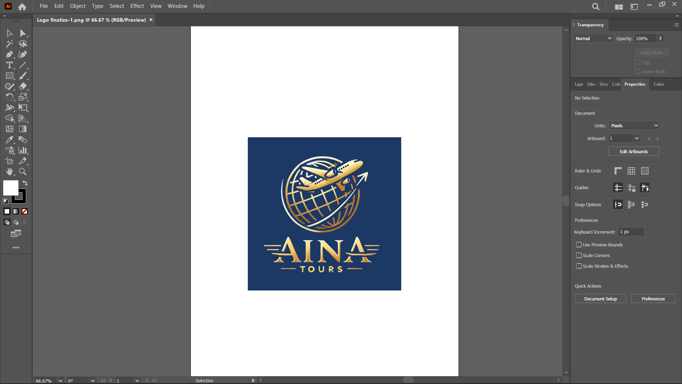Enable Scale Strokes & Effects checkbox
Viewport: 682px width, 384px height.
(579, 266)
